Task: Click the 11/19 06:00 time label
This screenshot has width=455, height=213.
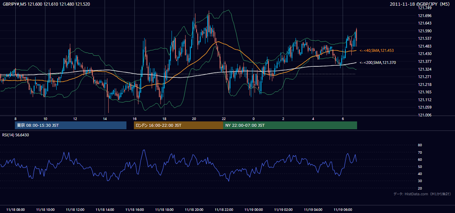Action: [x=343, y=210]
